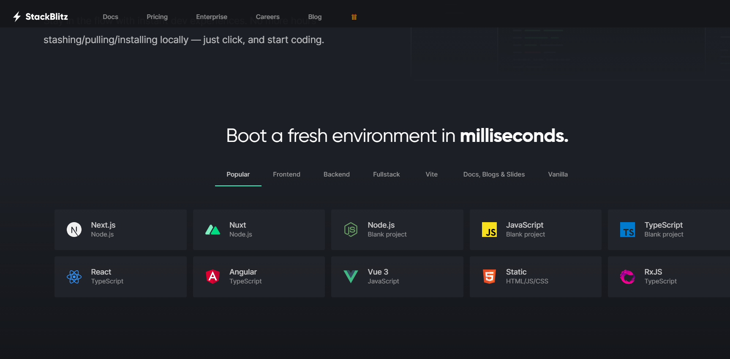Click TypeScript Blank project card title
Image resolution: width=730 pixels, height=359 pixels.
pos(664,225)
